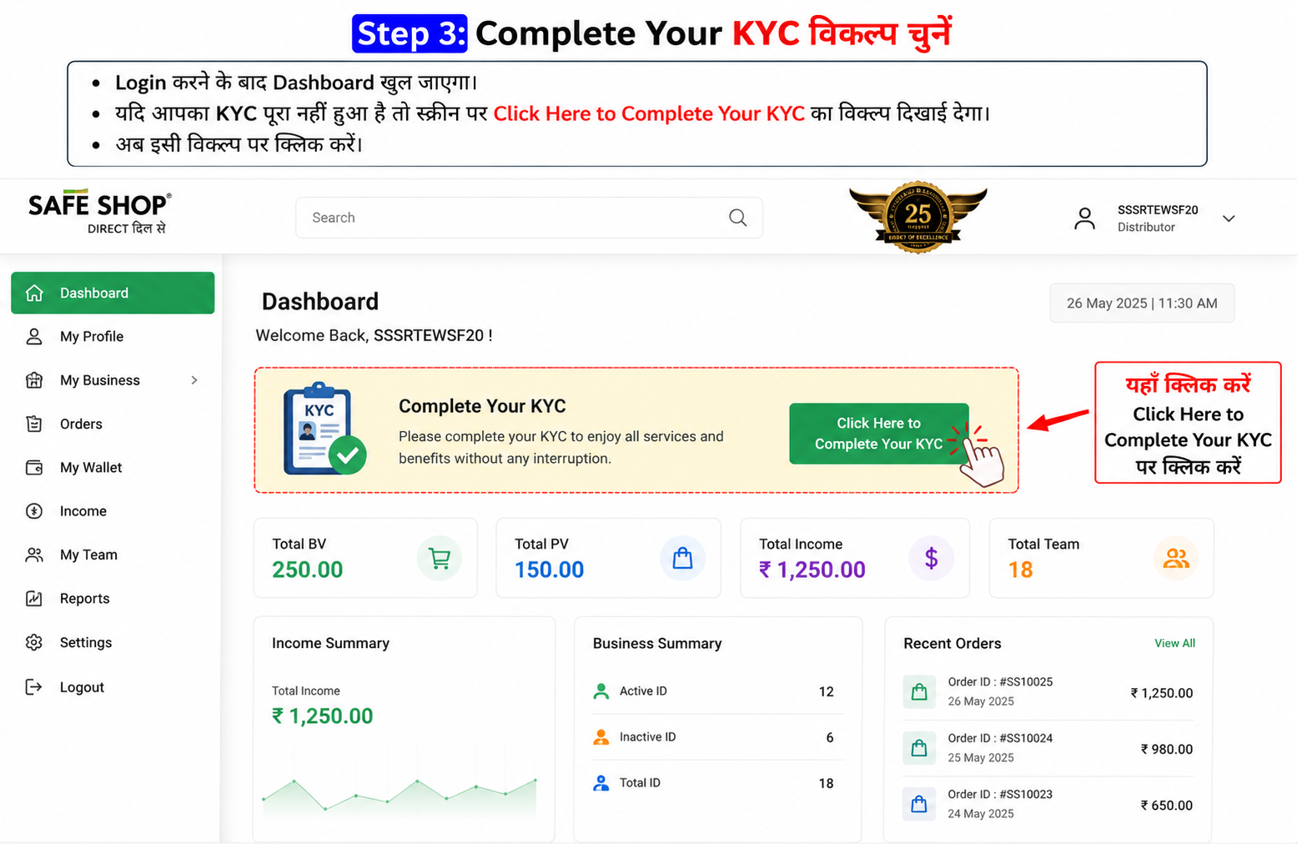Click the Total PV shopping bag icon
Viewport: 1297px width, 844px height.
click(682, 558)
